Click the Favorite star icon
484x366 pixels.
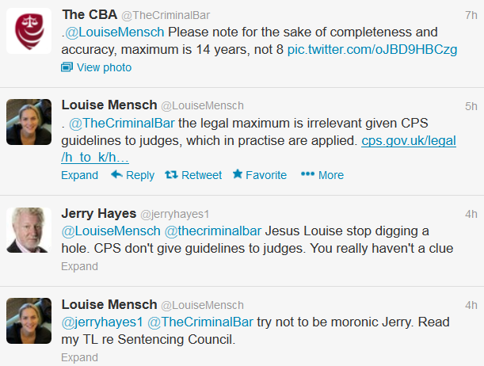point(238,174)
